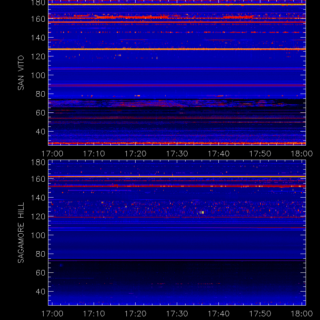Viewport: 320px width, 320px height.
Task: Pick the 18:00 time label under San Vito plot
Action: click(302, 154)
